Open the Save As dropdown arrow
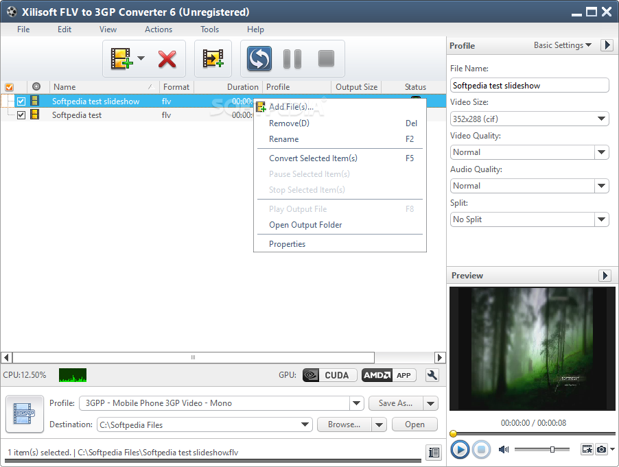Viewport: 619px width, 467px height. click(x=431, y=403)
